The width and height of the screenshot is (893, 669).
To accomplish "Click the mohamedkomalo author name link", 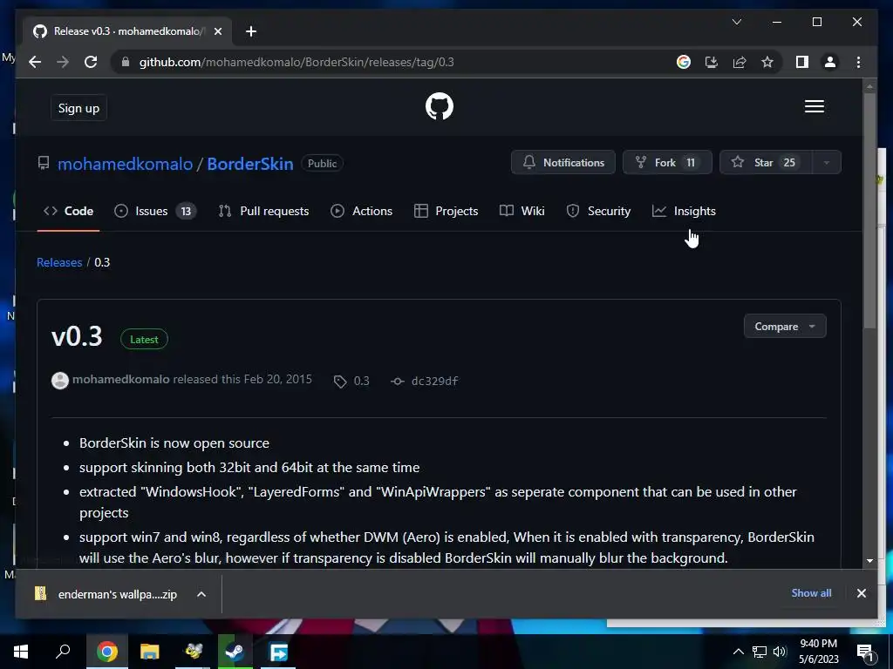I will 120,379.
